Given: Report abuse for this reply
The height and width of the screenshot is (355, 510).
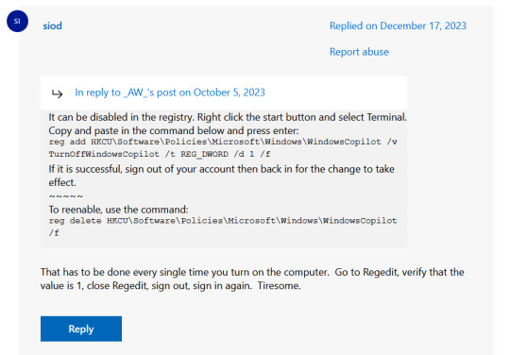Looking at the screenshot, I should pos(359,52).
